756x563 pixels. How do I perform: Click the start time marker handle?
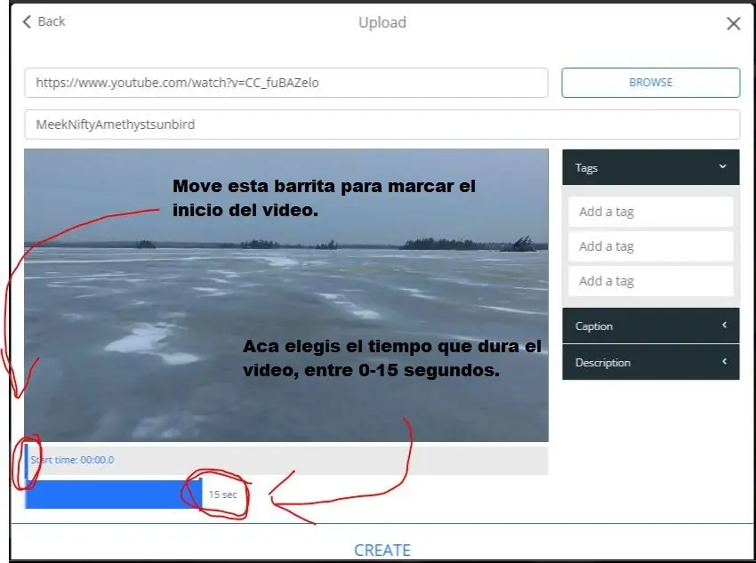[x=27, y=461]
